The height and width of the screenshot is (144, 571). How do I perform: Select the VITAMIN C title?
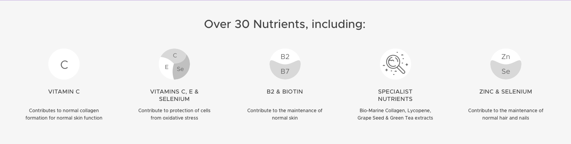pos(64,92)
